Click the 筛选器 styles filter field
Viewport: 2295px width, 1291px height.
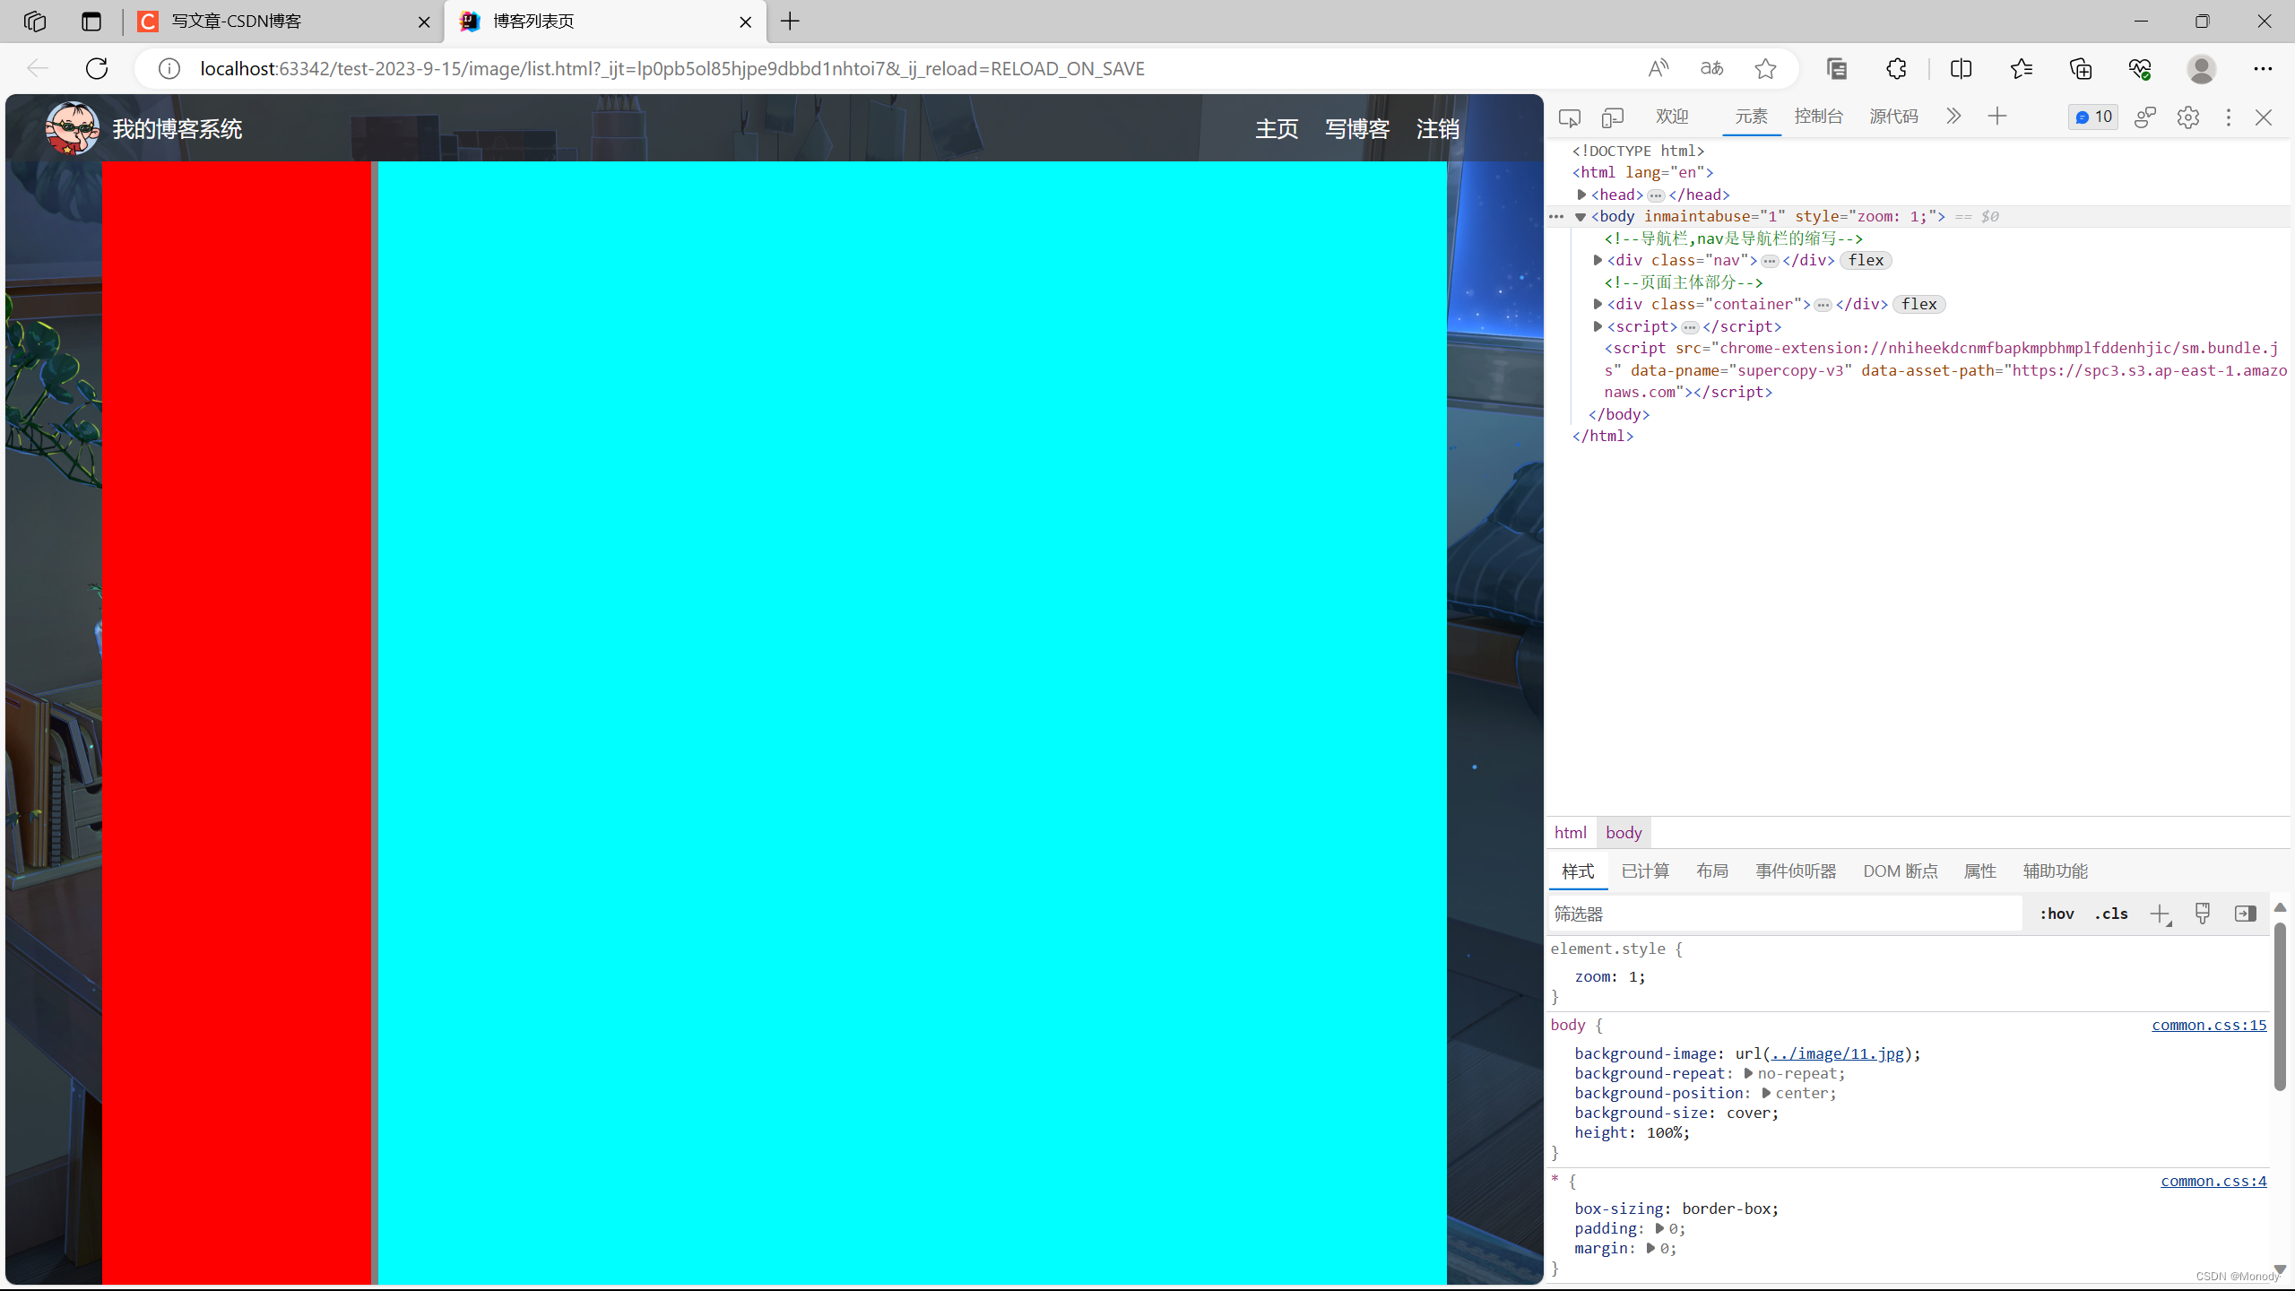click(x=1784, y=914)
